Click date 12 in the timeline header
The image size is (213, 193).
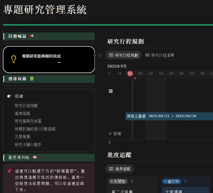coord(140,73)
